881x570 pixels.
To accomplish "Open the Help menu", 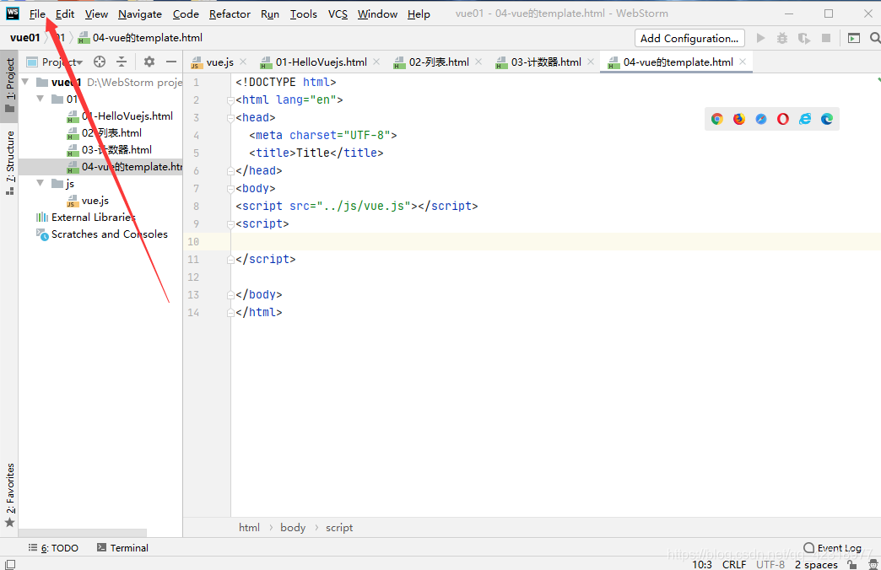I will coord(419,14).
